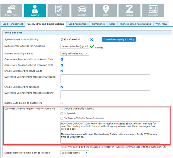Screen dimensions: 173x158
Task: Click the outbound call recording message box
Action: tap(105, 79)
